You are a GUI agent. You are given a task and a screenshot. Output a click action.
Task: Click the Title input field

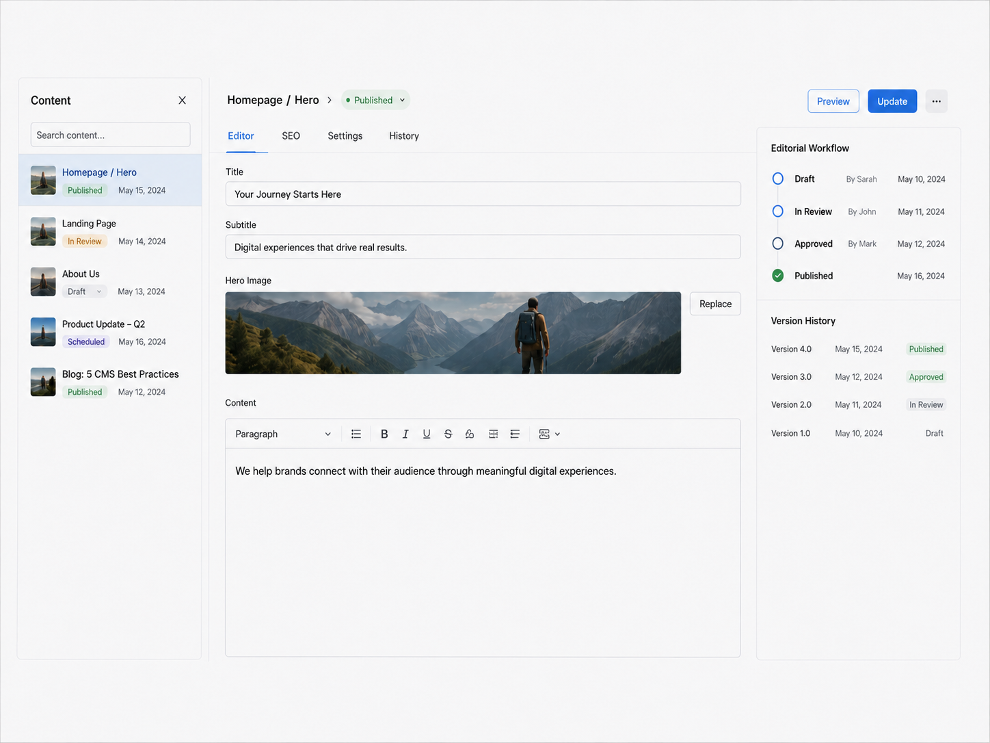483,194
